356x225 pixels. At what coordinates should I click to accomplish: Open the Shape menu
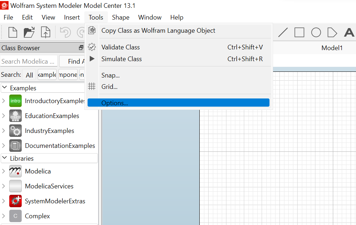120,17
